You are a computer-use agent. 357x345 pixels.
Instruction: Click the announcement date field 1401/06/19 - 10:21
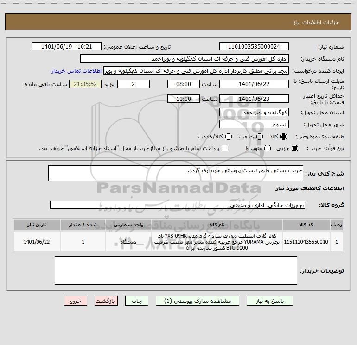click(x=67, y=46)
